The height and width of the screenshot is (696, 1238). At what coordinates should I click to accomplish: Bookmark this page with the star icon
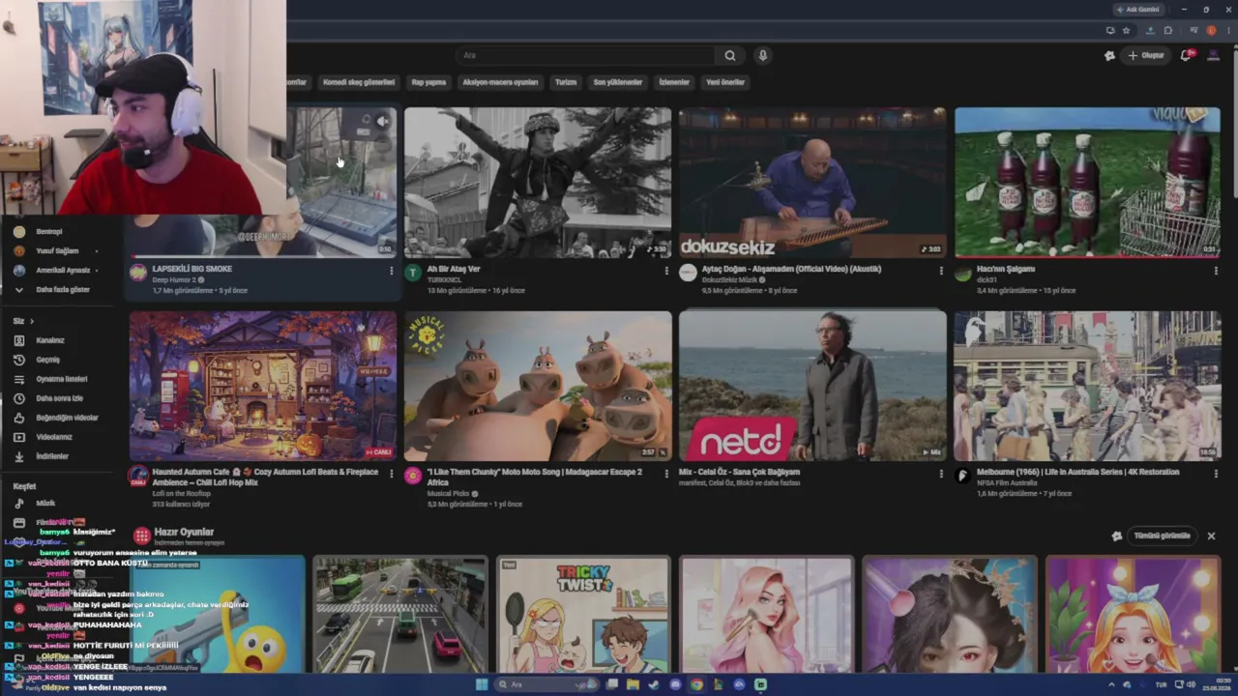pos(1126,31)
